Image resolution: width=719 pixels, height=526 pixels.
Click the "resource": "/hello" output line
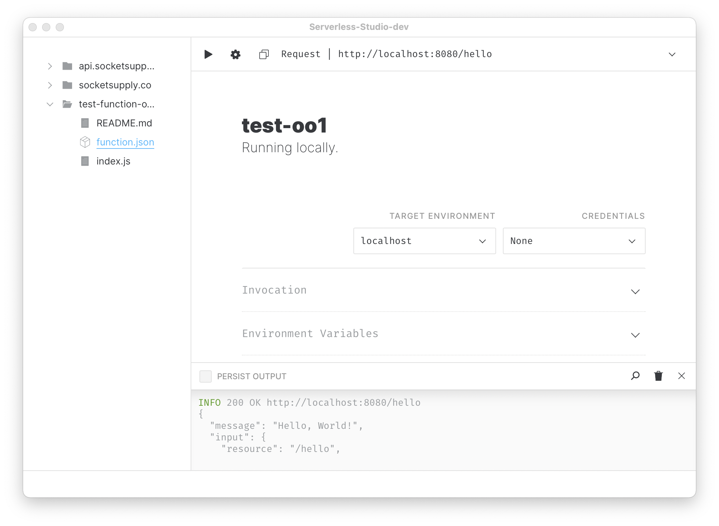tap(281, 449)
